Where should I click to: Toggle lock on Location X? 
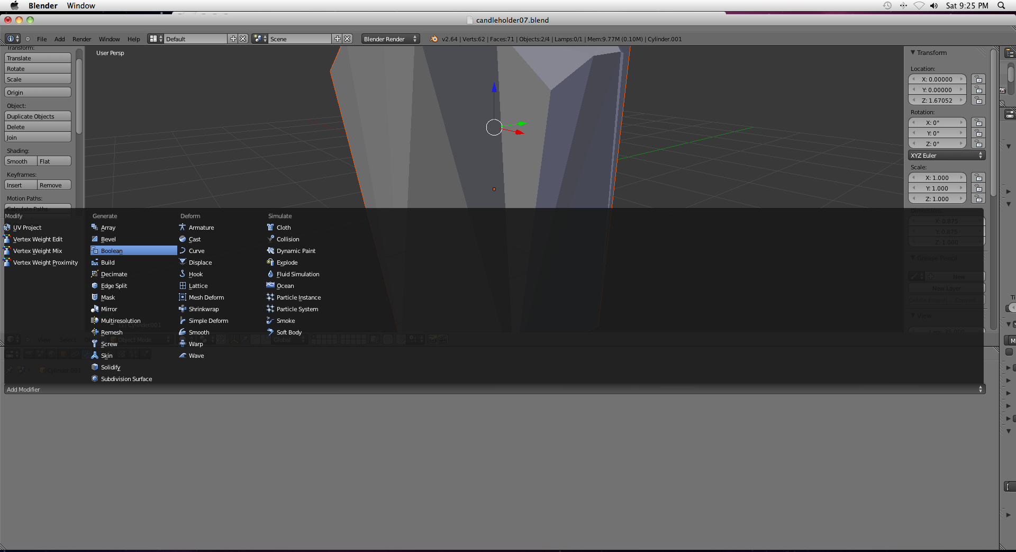coord(978,79)
